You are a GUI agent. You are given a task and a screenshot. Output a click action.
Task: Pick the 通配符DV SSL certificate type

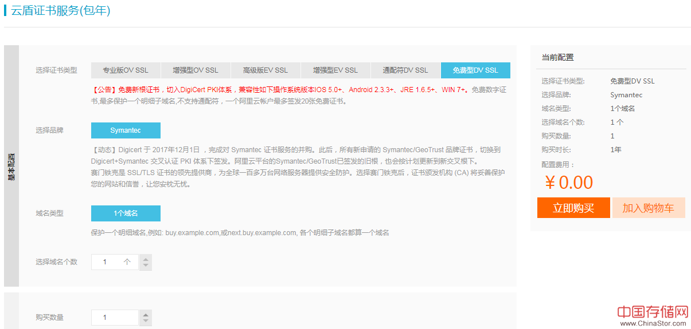[x=405, y=70]
